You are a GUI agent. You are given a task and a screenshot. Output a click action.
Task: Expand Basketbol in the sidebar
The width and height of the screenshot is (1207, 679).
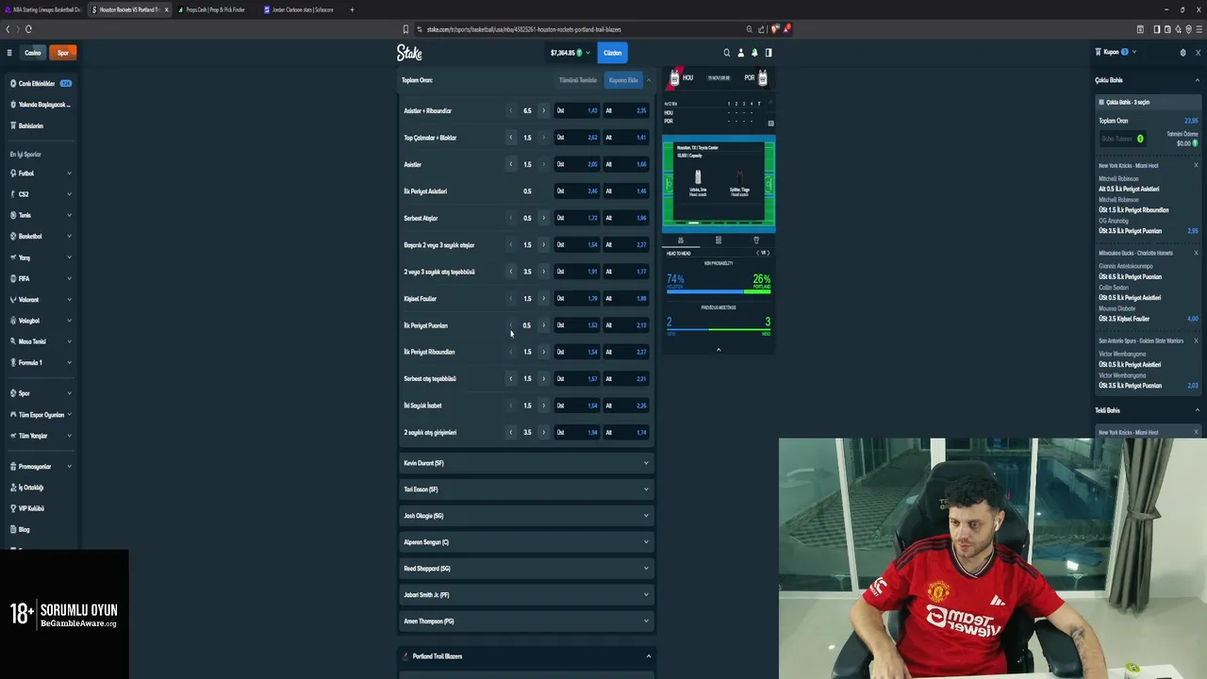(x=41, y=237)
